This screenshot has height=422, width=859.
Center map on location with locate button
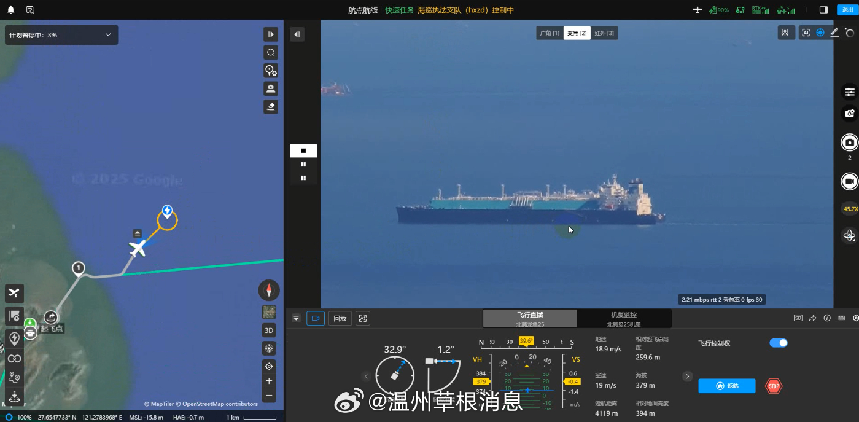269,367
